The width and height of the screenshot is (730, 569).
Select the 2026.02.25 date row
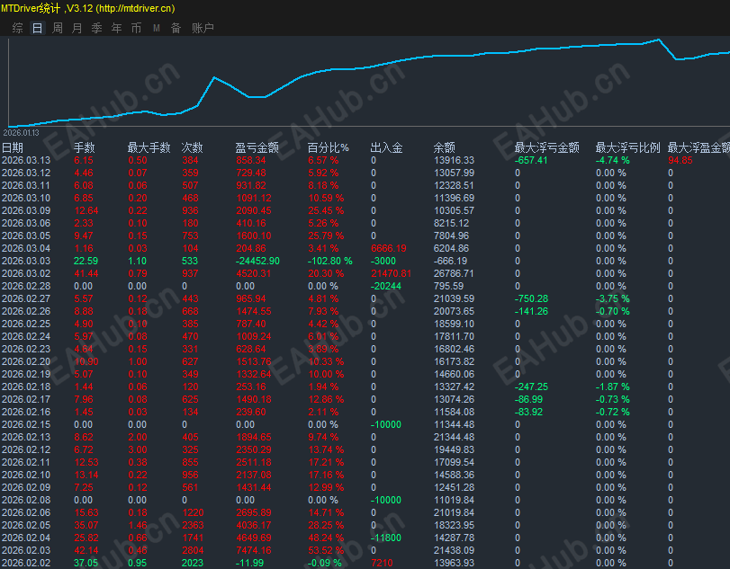click(26, 324)
